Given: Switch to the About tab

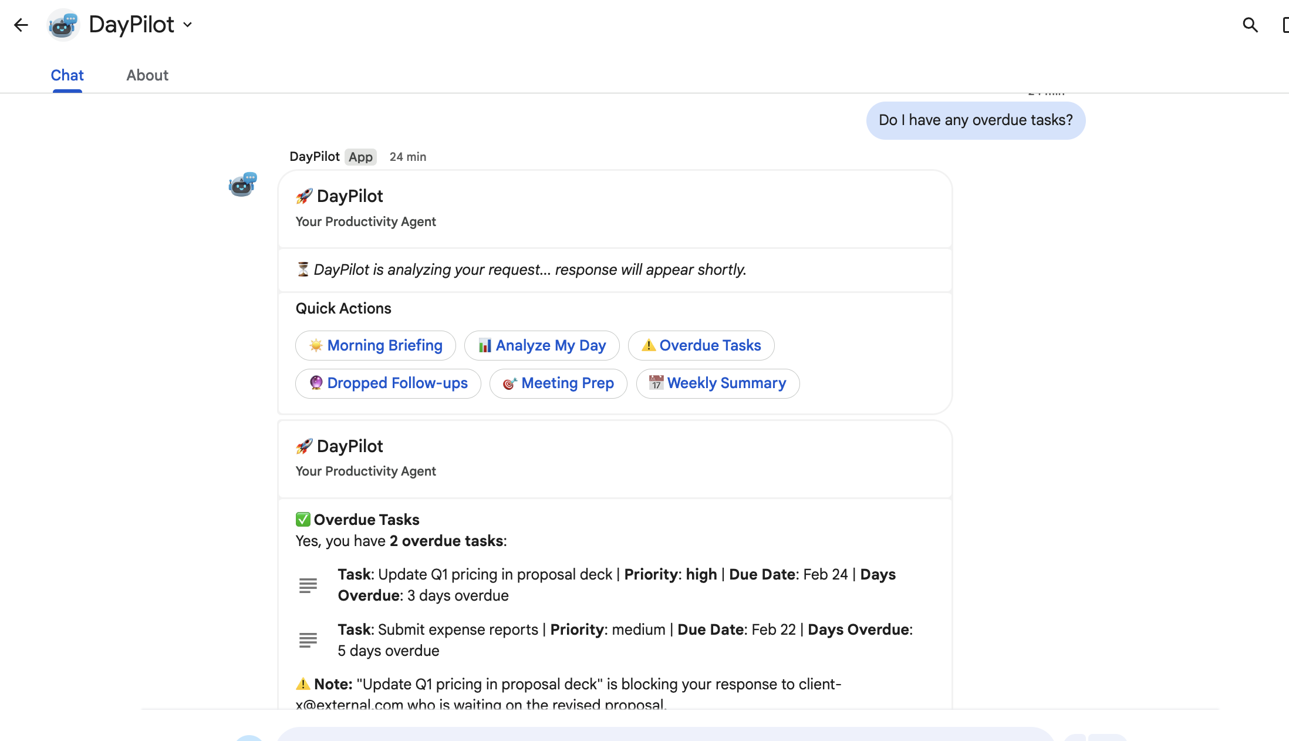Looking at the screenshot, I should pyautogui.click(x=147, y=75).
